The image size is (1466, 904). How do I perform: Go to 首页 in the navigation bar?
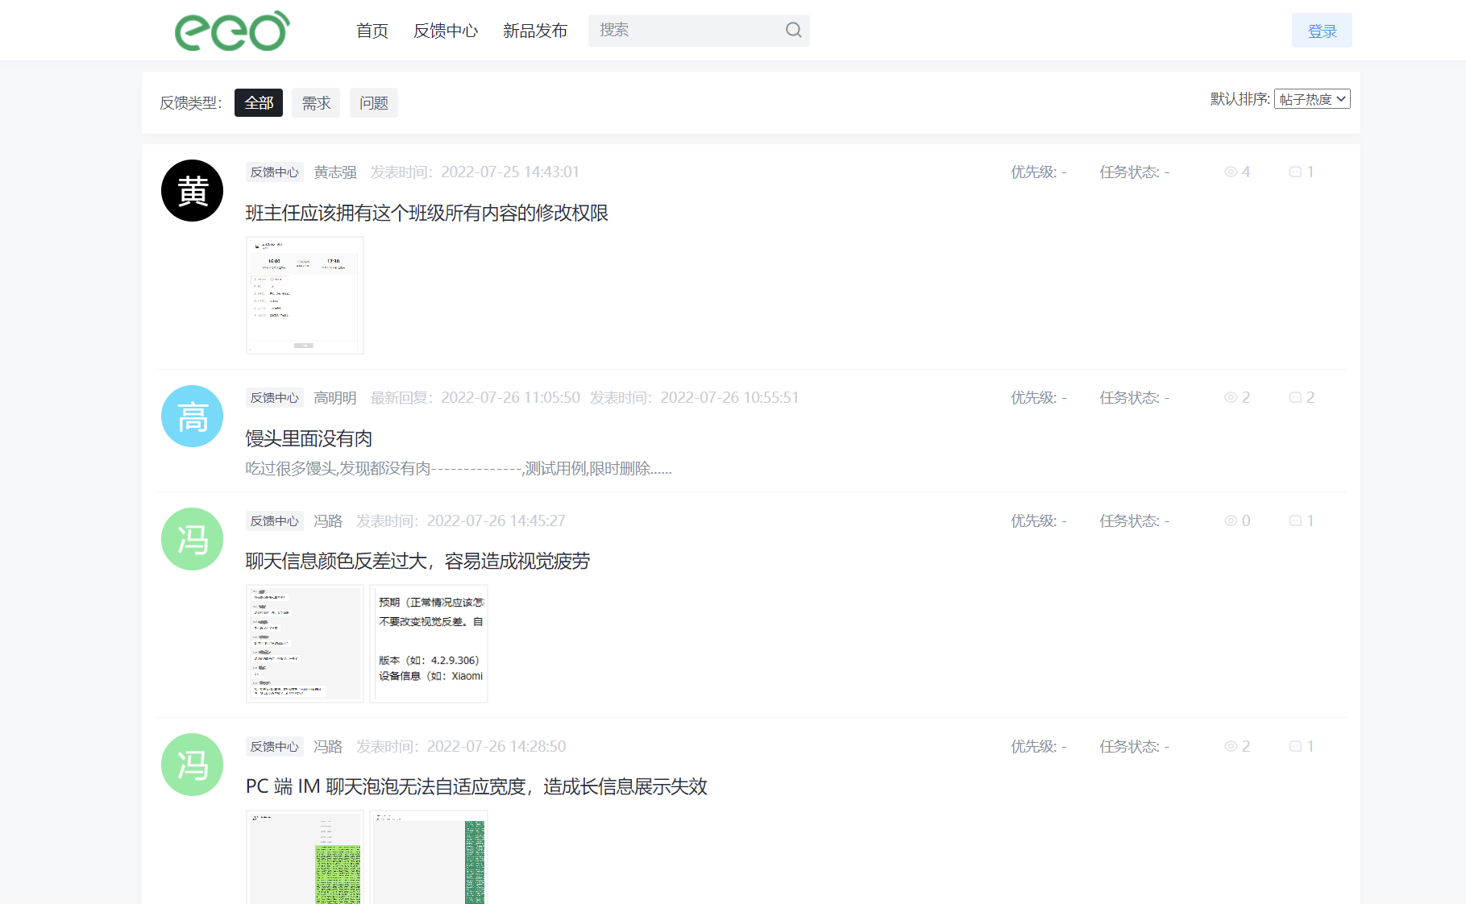click(x=372, y=31)
